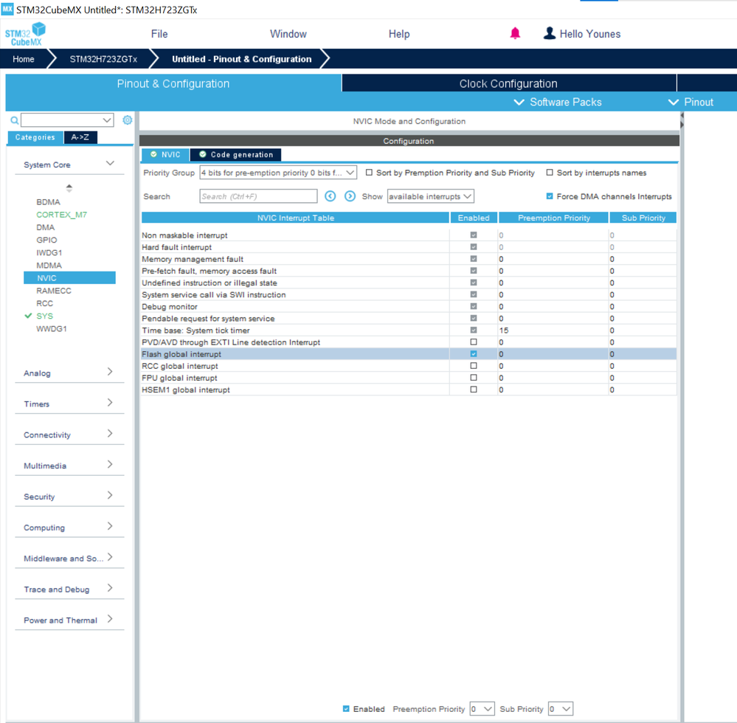The width and height of the screenshot is (737, 723).
Task: Select Pinout & Configuration tab
Action: click(173, 83)
